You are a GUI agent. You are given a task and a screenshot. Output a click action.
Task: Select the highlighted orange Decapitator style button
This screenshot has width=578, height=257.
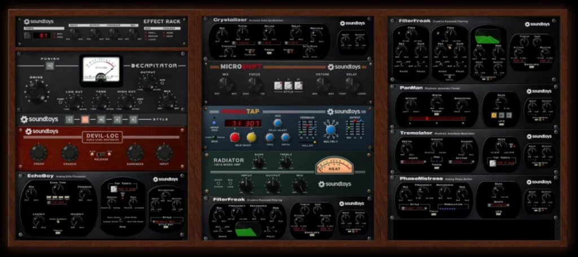pos(85,119)
